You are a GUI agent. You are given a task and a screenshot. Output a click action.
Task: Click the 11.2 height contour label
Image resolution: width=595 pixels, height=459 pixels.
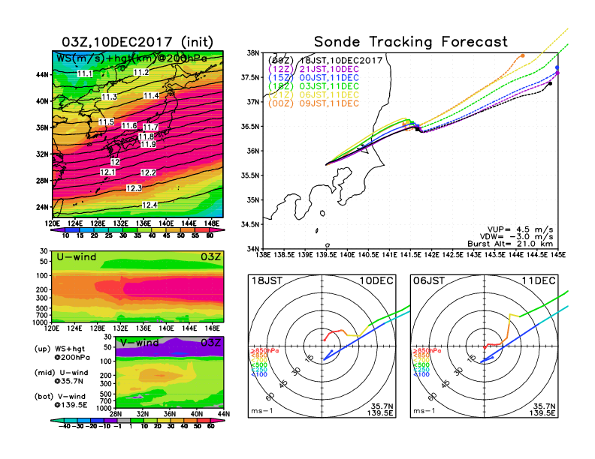tap(141, 72)
